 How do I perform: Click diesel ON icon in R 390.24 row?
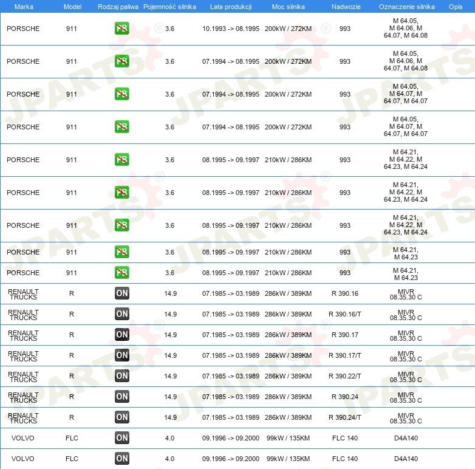(x=121, y=396)
